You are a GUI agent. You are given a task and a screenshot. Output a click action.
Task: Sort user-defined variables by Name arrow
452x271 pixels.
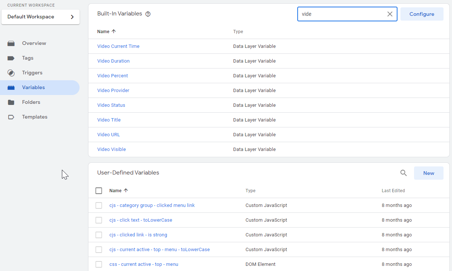click(126, 191)
